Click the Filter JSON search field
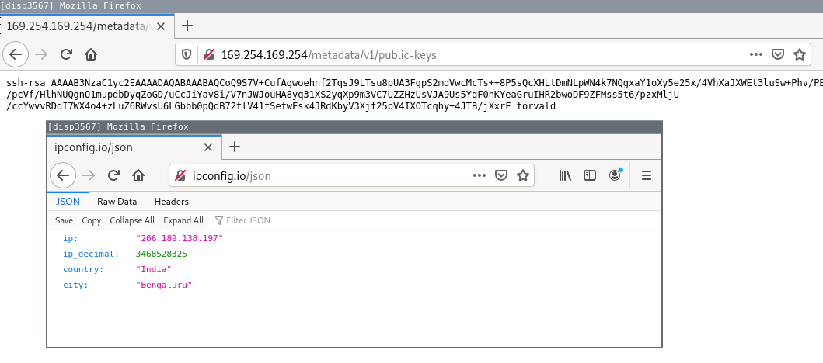Viewport: 823px width, 363px height. (x=249, y=220)
